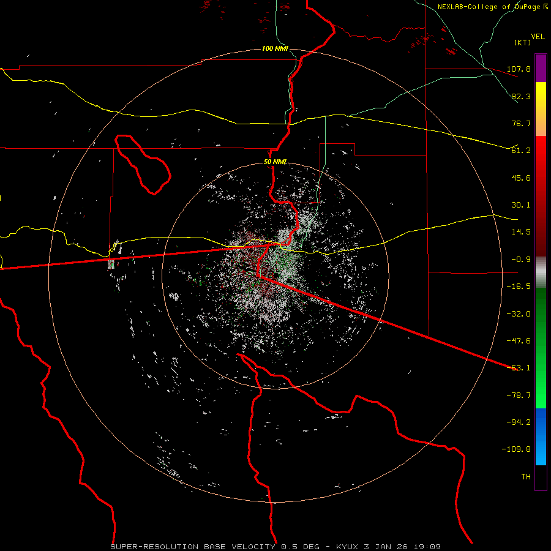
Task: Click the green segment of velocity color bar
Action: (541, 348)
